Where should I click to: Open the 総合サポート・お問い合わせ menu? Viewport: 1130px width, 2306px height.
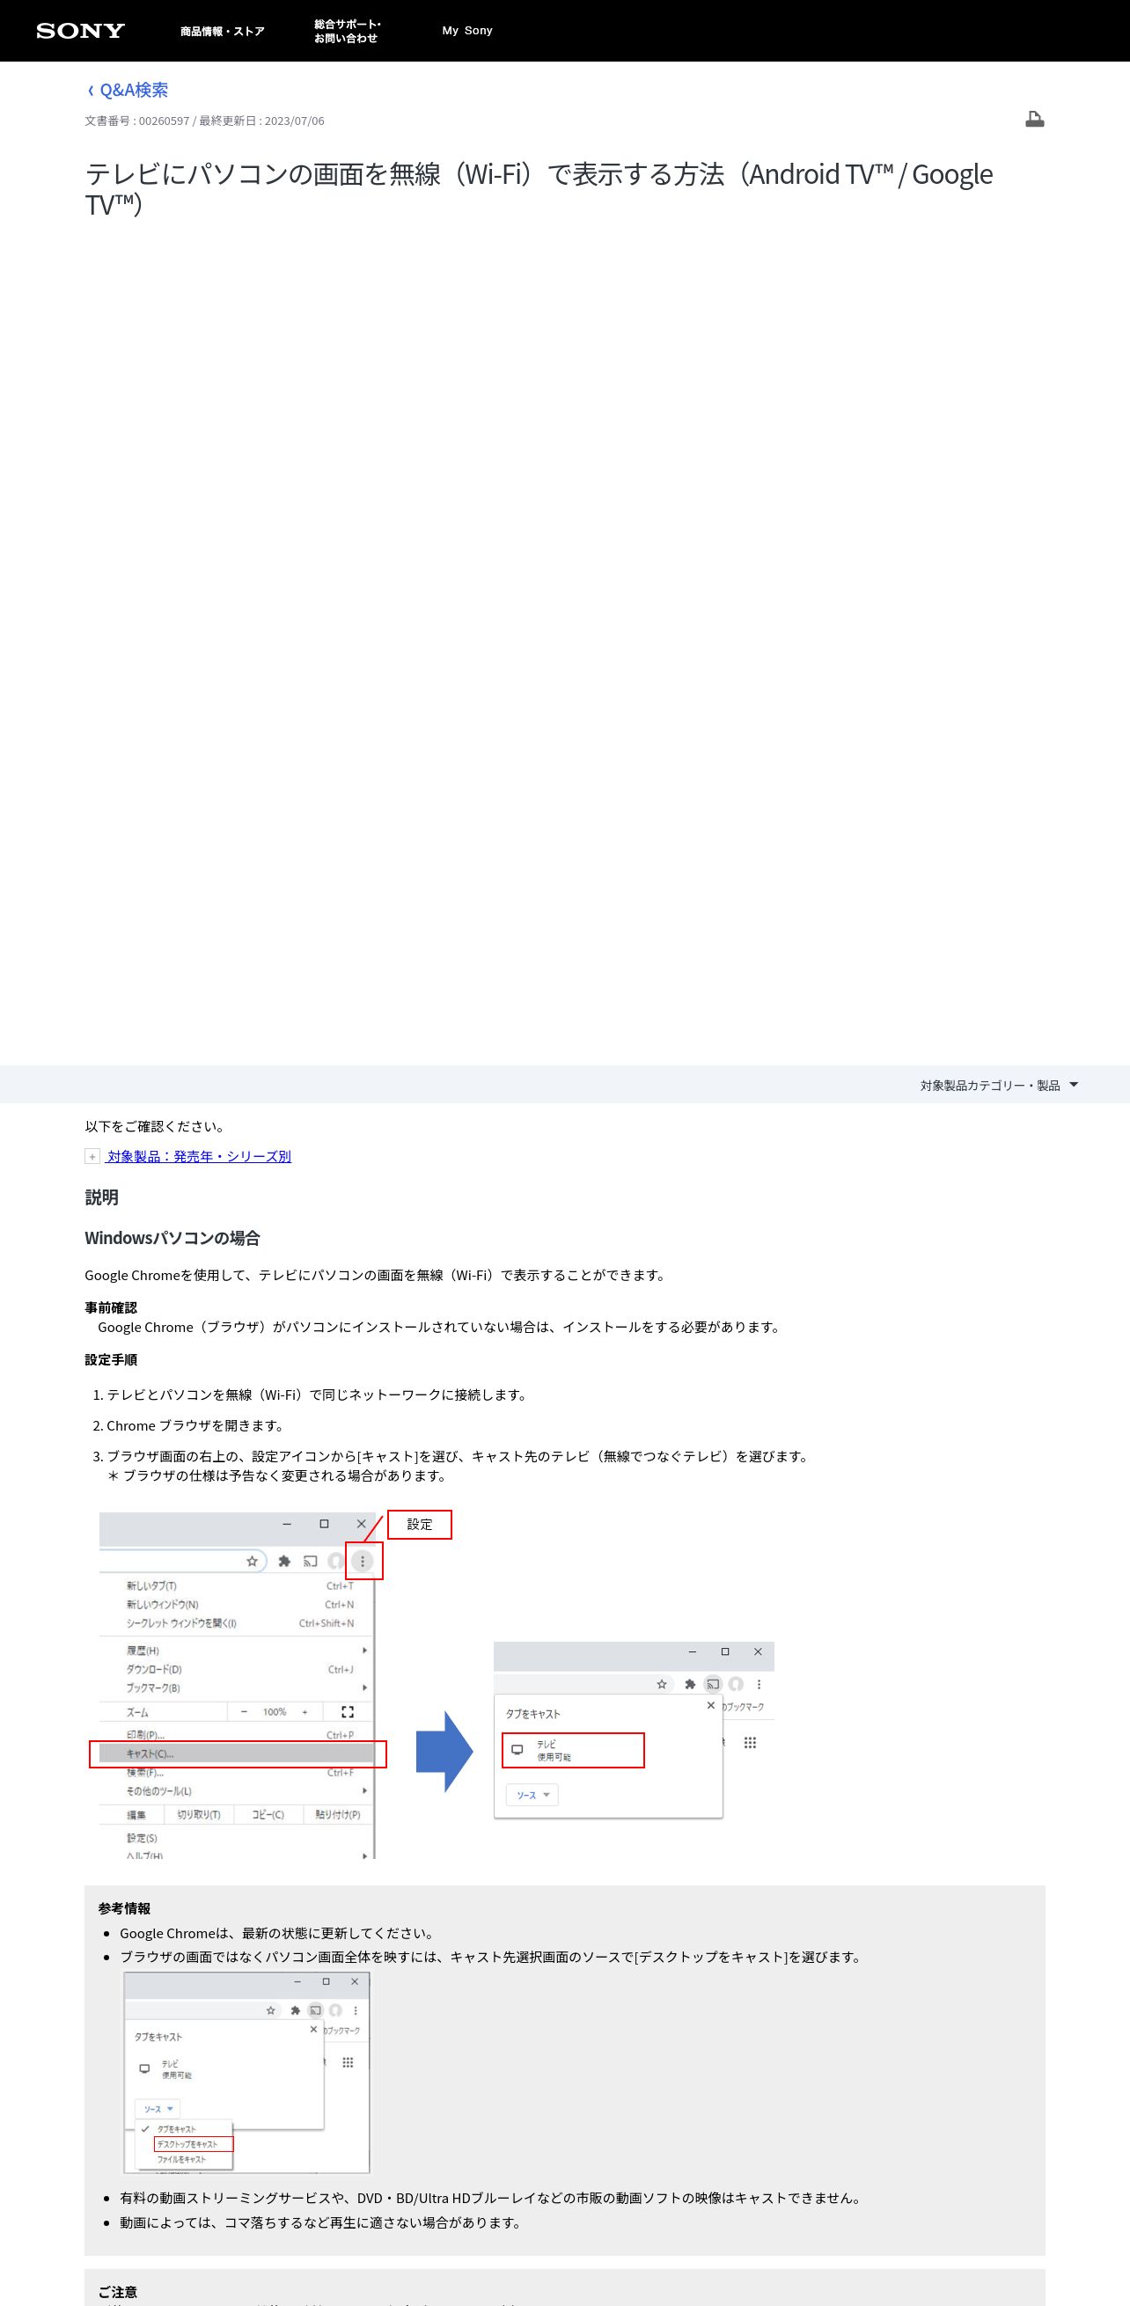click(x=348, y=32)
